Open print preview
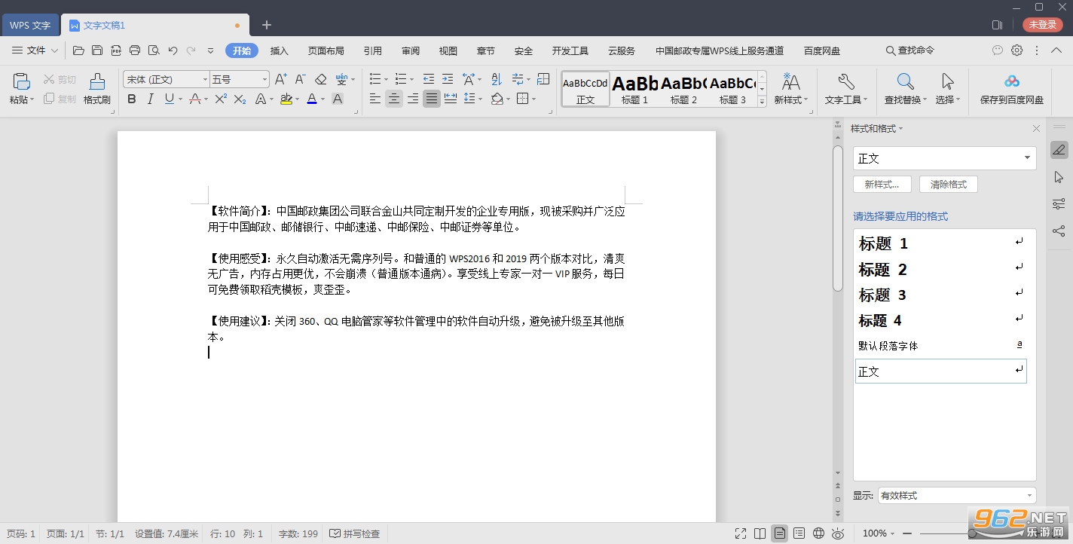The image size is (1073, 544). (154, 50)
